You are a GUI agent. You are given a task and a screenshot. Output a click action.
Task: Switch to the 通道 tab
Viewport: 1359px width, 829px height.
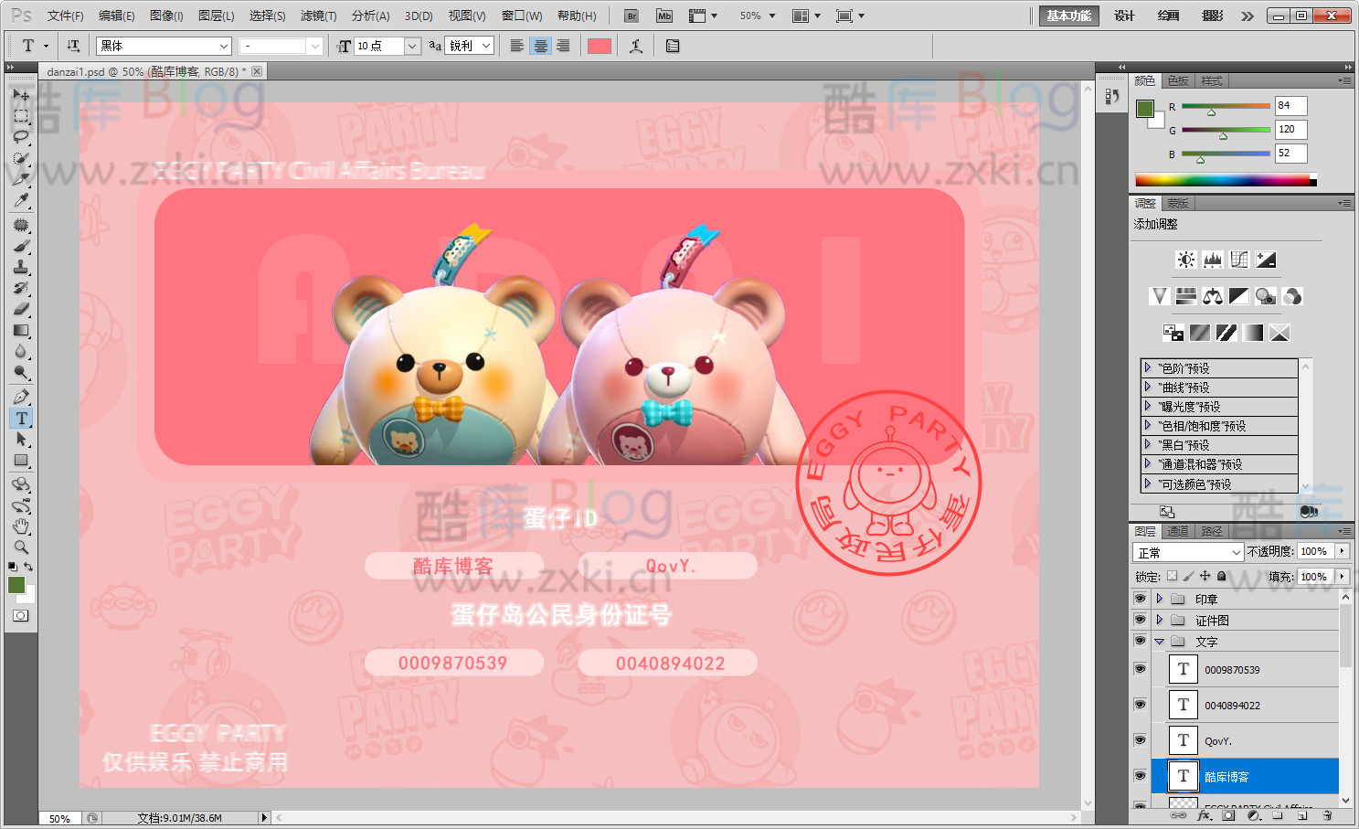[x=1178, y=531]
